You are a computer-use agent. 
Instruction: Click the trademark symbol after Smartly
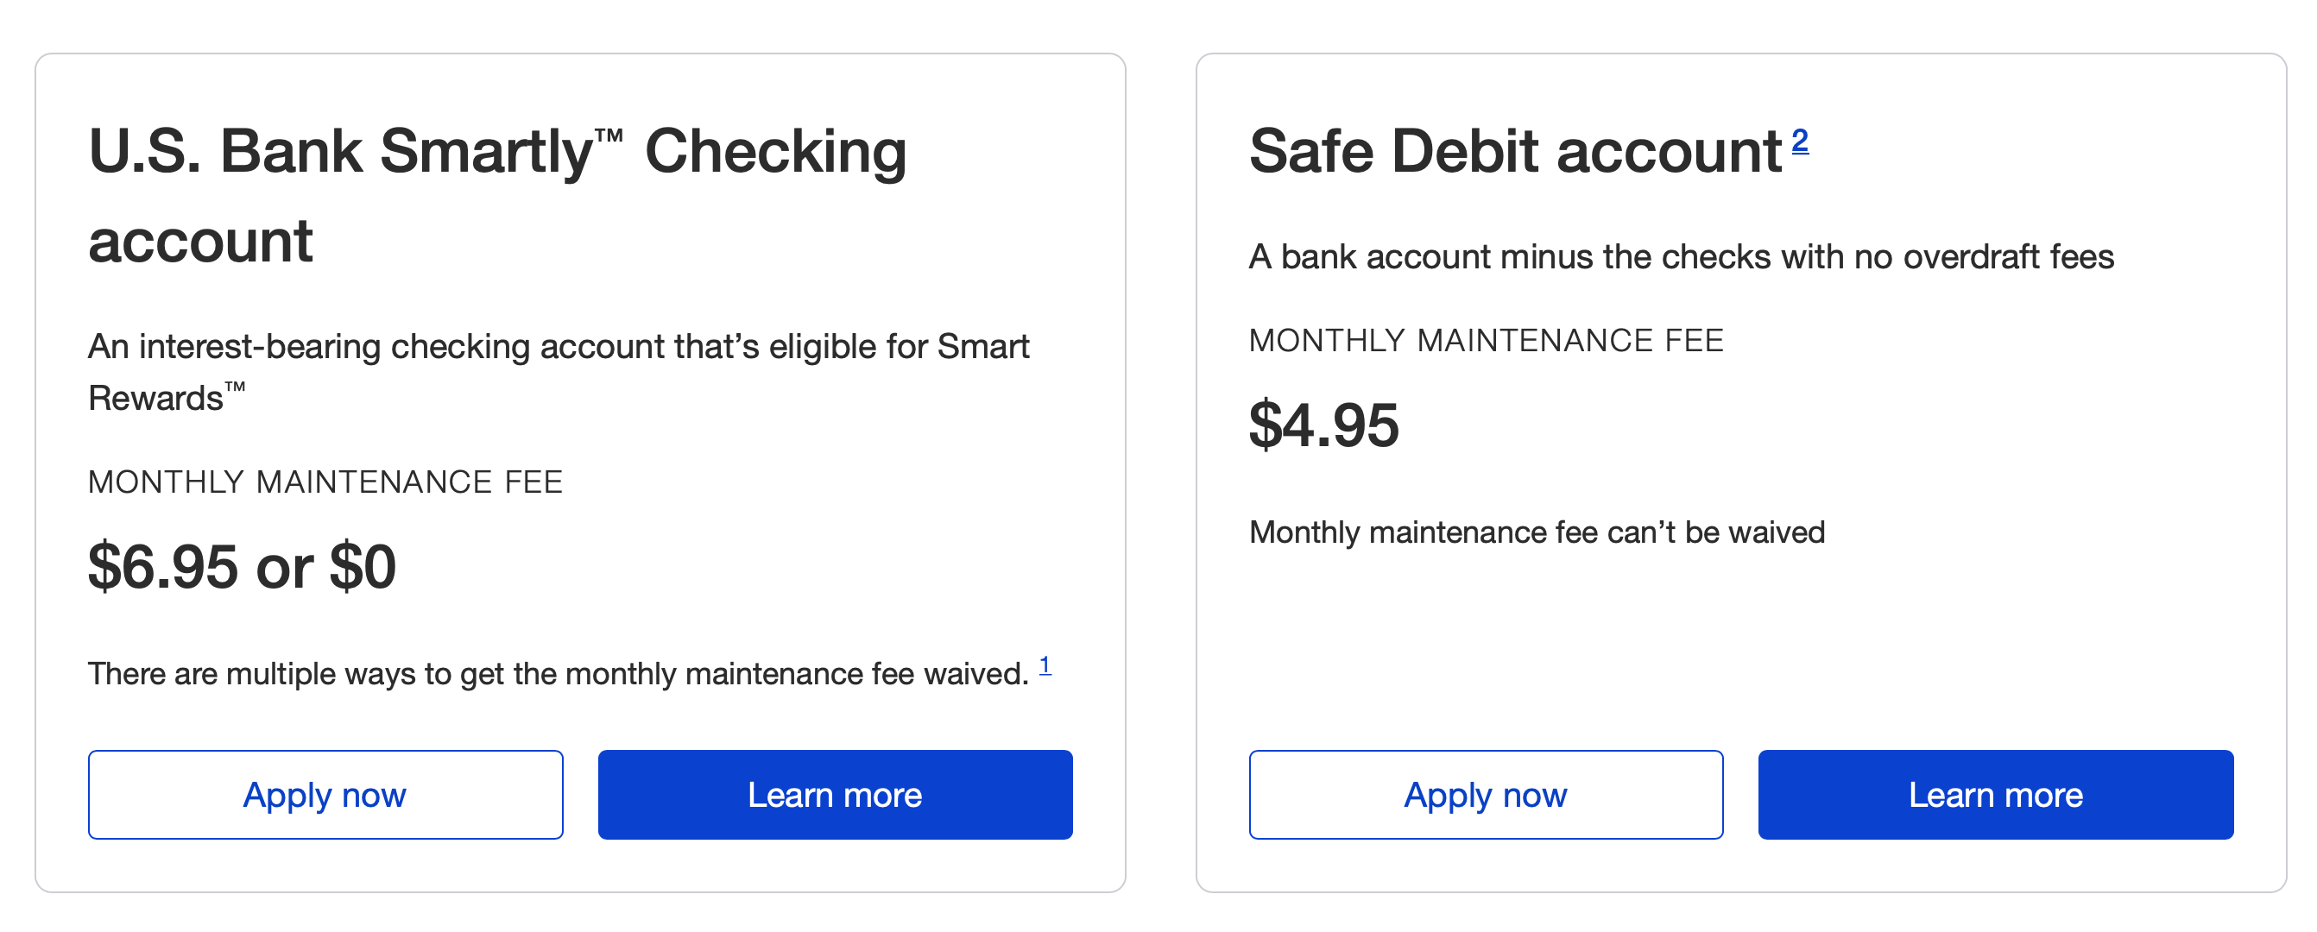[x=608, y=135]
